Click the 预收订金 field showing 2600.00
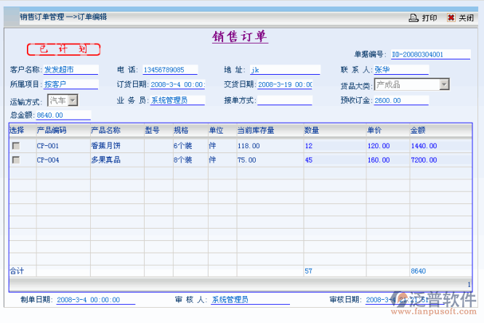The image size is (484, 323). click(401, 100)
